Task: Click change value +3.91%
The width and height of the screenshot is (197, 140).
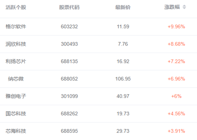Action: pyautogui.click(x=176, y=131)
